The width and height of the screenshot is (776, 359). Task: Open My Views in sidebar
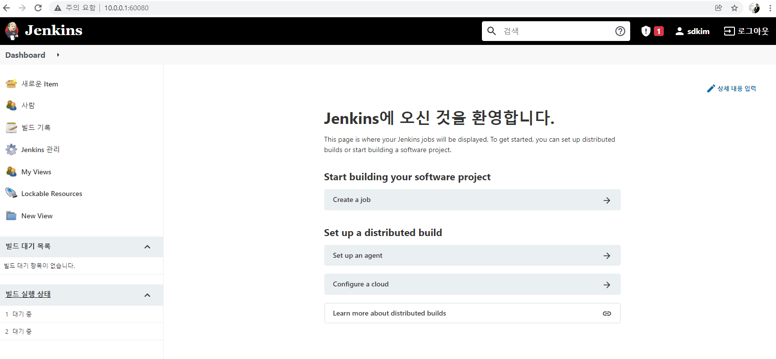pyautogui.click(x=36, y=172)
